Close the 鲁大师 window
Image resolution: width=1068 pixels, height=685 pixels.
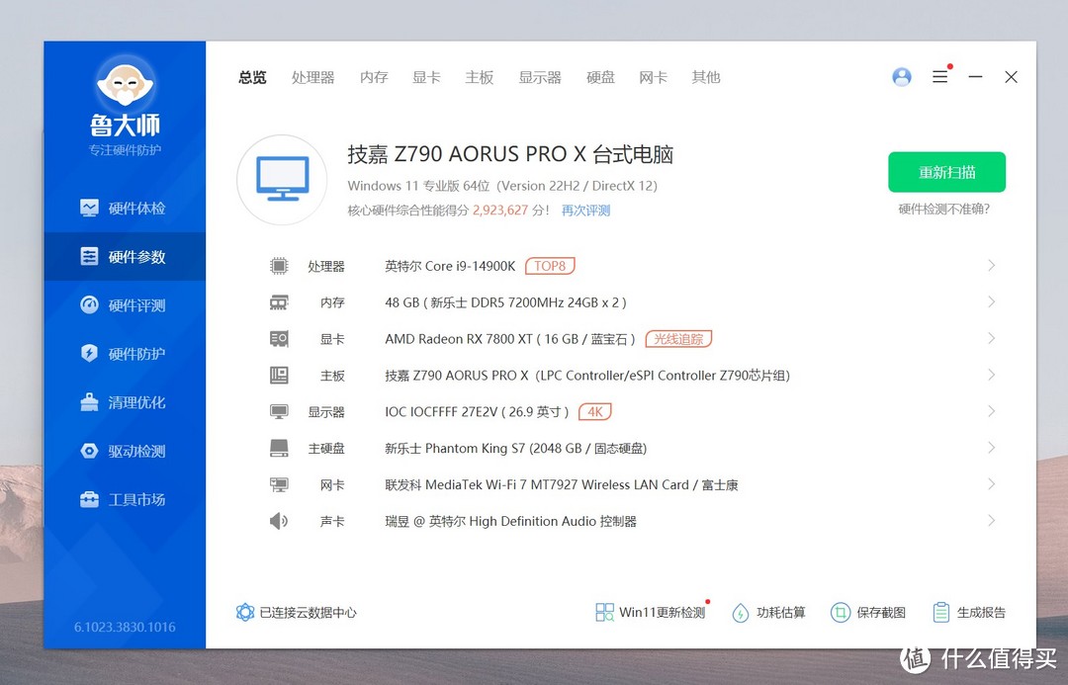1011,77
